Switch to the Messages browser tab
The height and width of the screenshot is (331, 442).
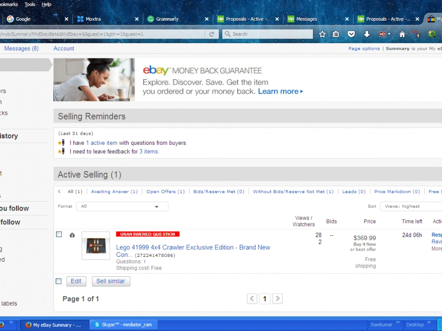pyautogui.click(x=317, y=19)
